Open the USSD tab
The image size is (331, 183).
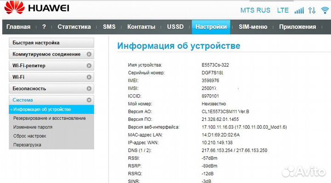[x=175, y=27]
